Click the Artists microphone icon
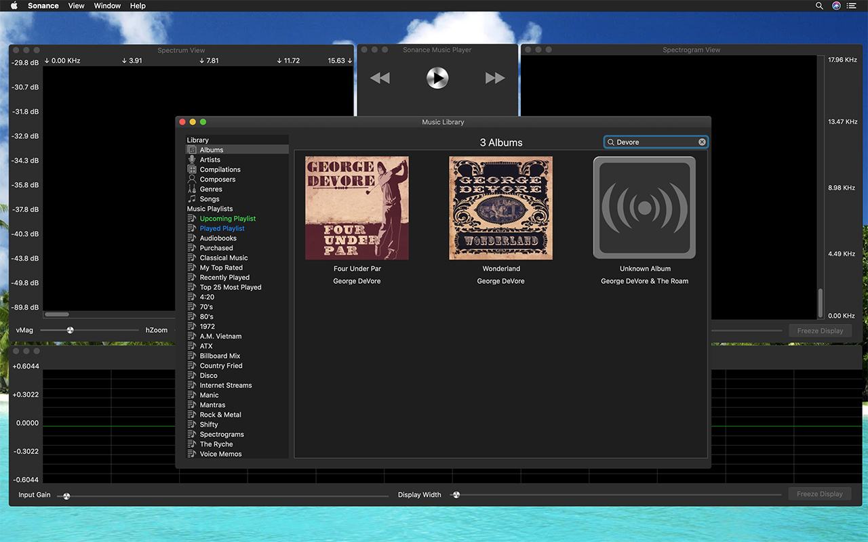The height and width of the screenshot is (542, 868). coord(192,160)
